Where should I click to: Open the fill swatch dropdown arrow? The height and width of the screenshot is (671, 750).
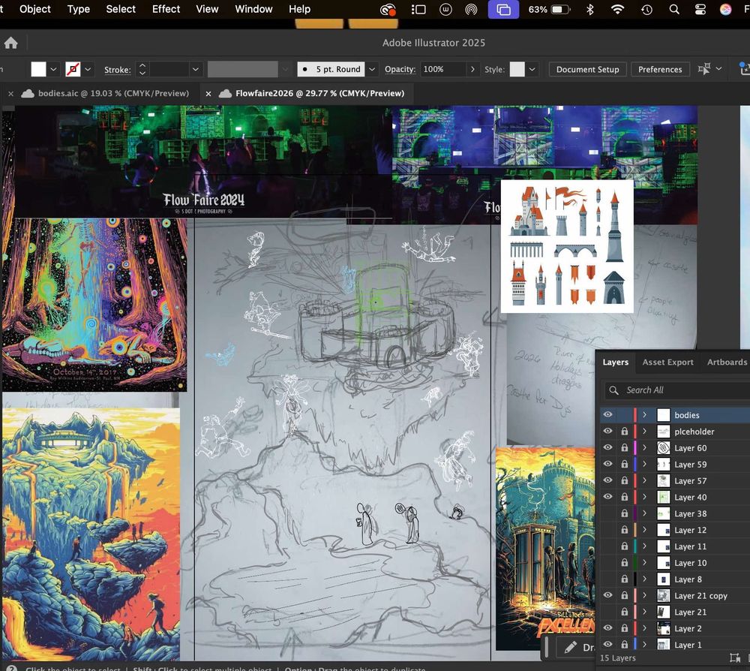(53, 69)
